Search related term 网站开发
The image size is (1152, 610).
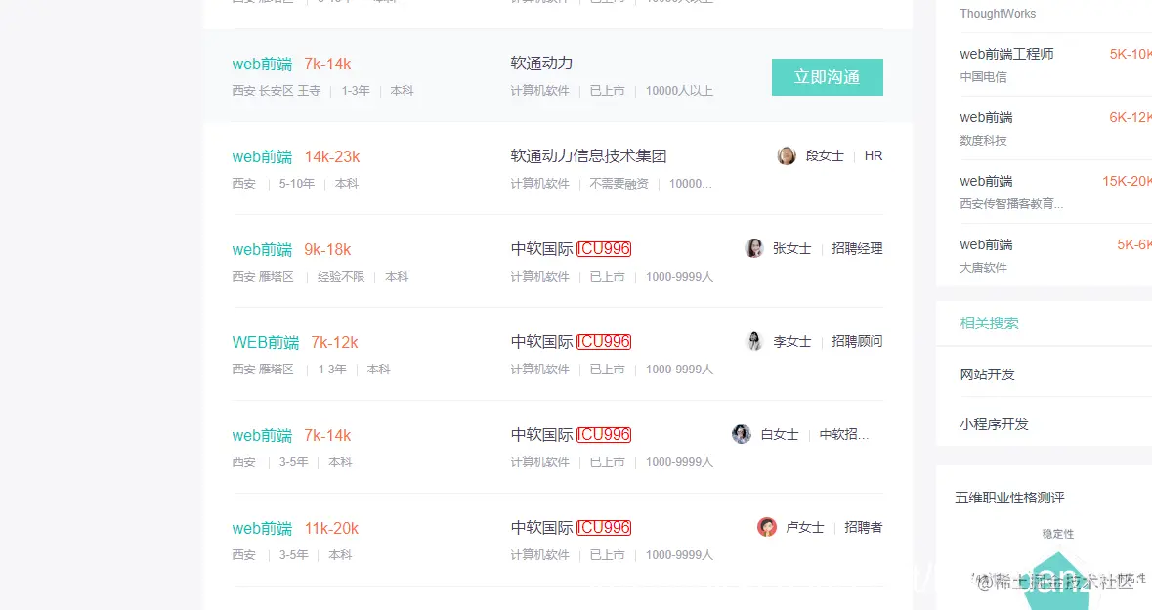[x=987, y=374]
